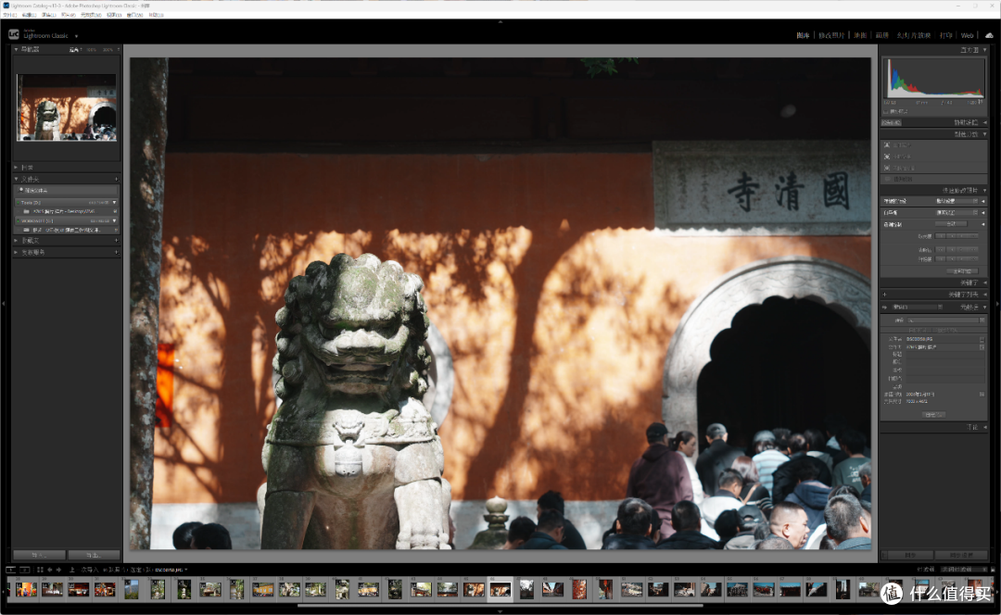
Task: Set navigator zoom to 300%
Action: pos(108,49)
